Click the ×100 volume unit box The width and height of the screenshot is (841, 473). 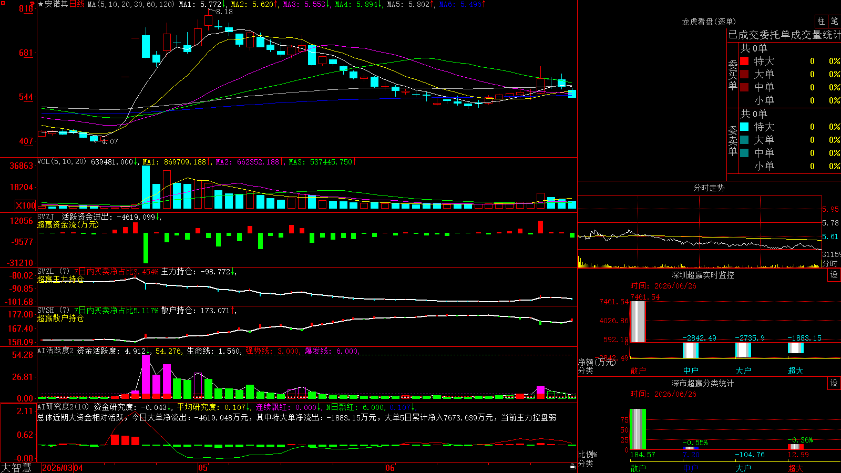click(25, 205)
